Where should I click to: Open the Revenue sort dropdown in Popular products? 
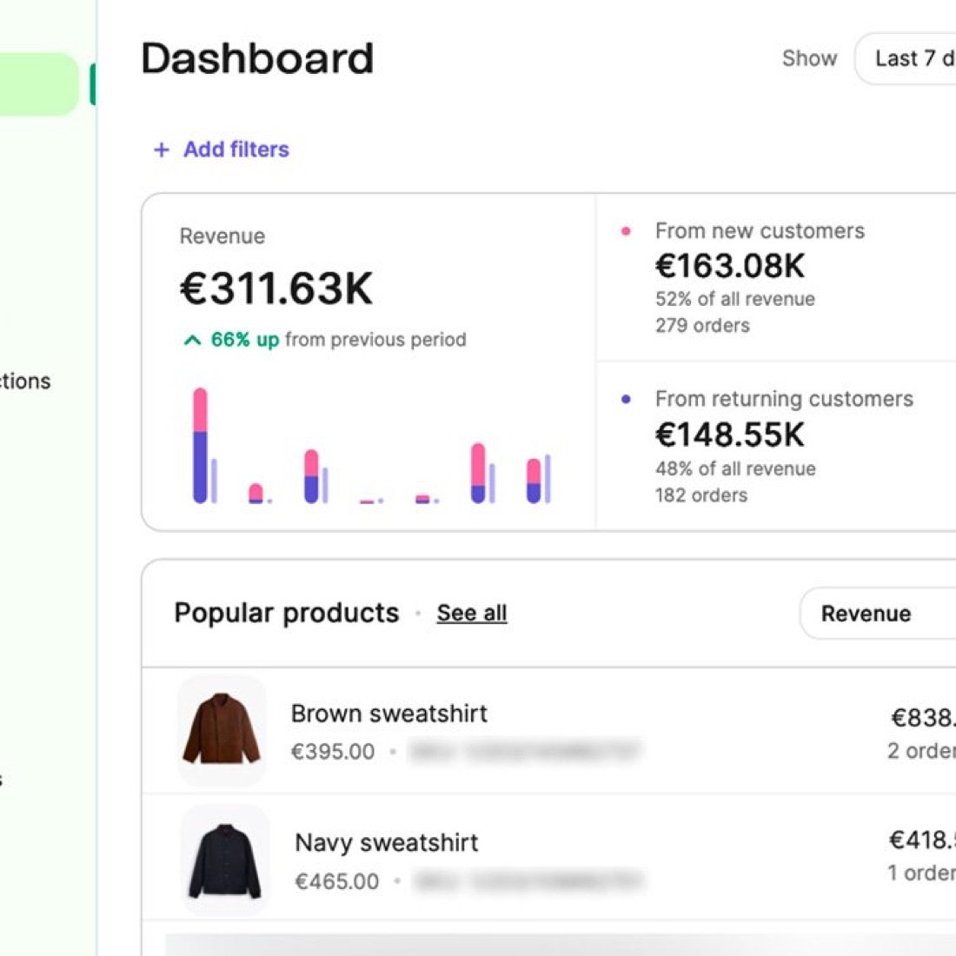pyautogui.click(x=878, y=614)
